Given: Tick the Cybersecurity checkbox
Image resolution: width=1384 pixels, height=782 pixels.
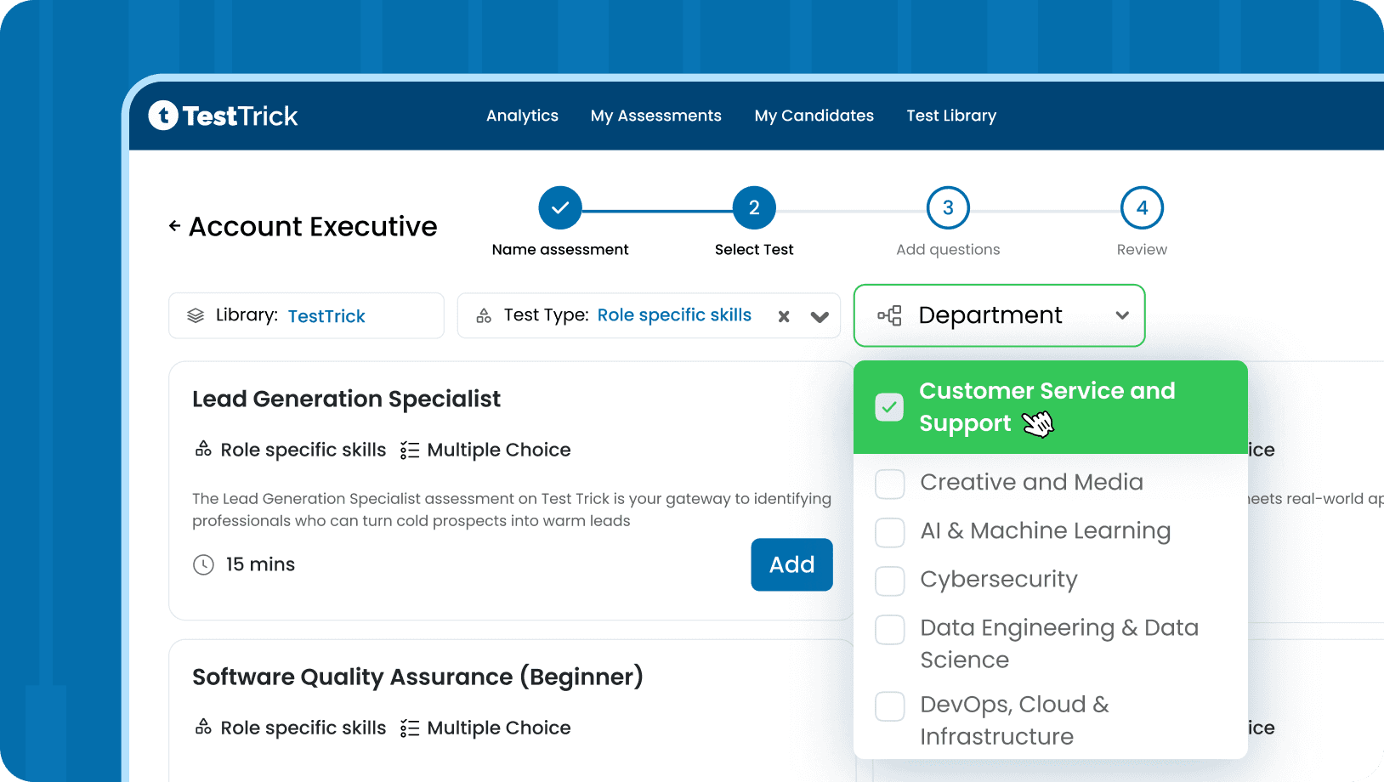Looking at the screenshot, I should [890, 581].
